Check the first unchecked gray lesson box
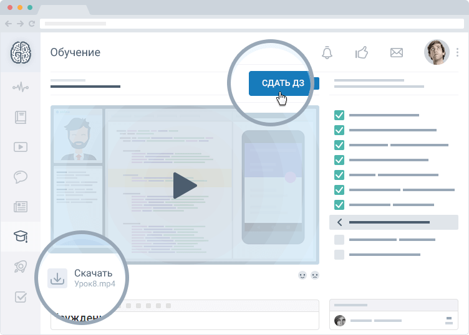The width and height of the screenshot is (469, 335). click(x=339, y=240)
